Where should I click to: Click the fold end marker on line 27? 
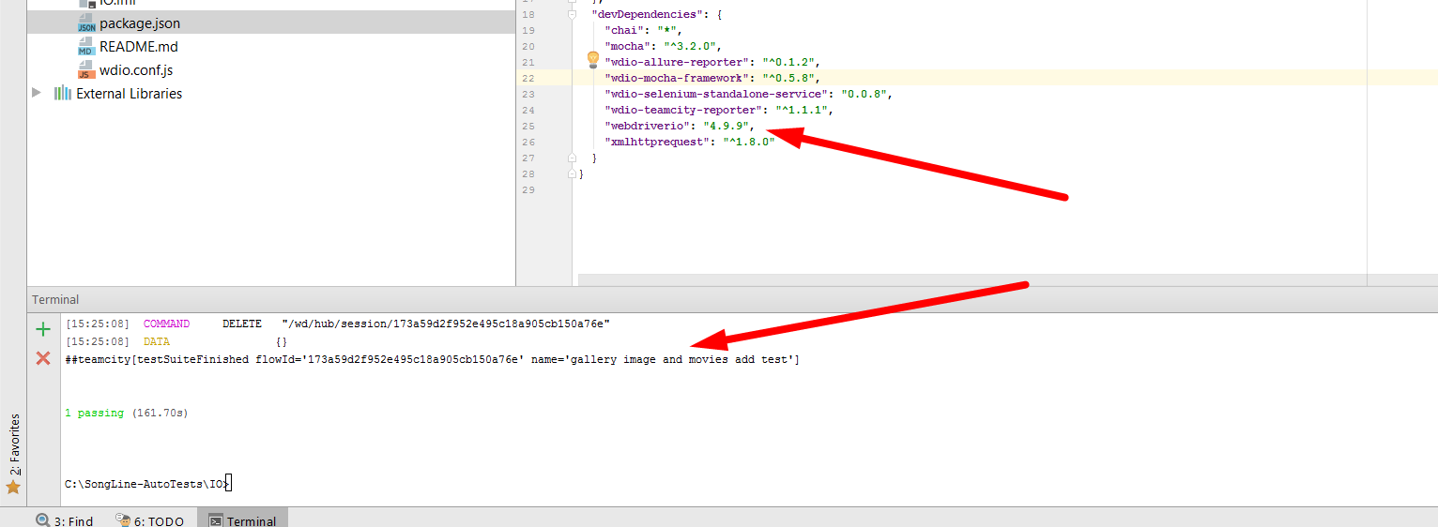pos(572,158)
